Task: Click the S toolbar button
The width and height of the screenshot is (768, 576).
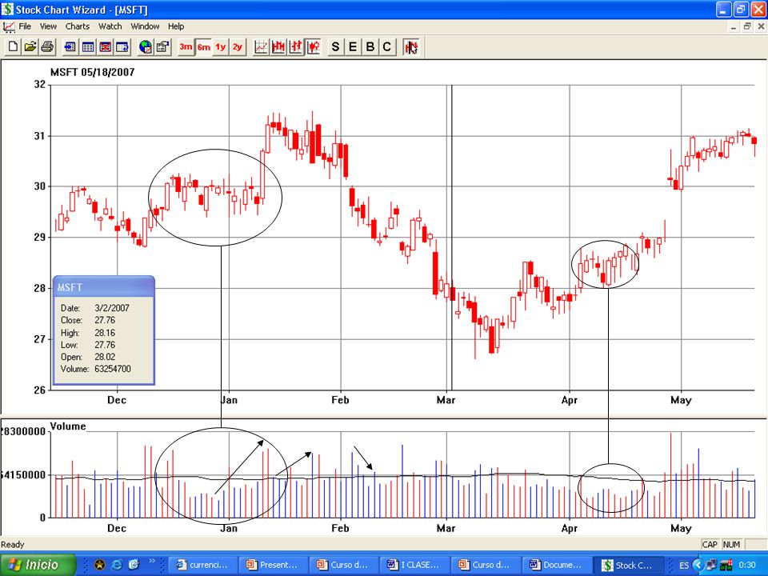Action: [x=335, y=47]
